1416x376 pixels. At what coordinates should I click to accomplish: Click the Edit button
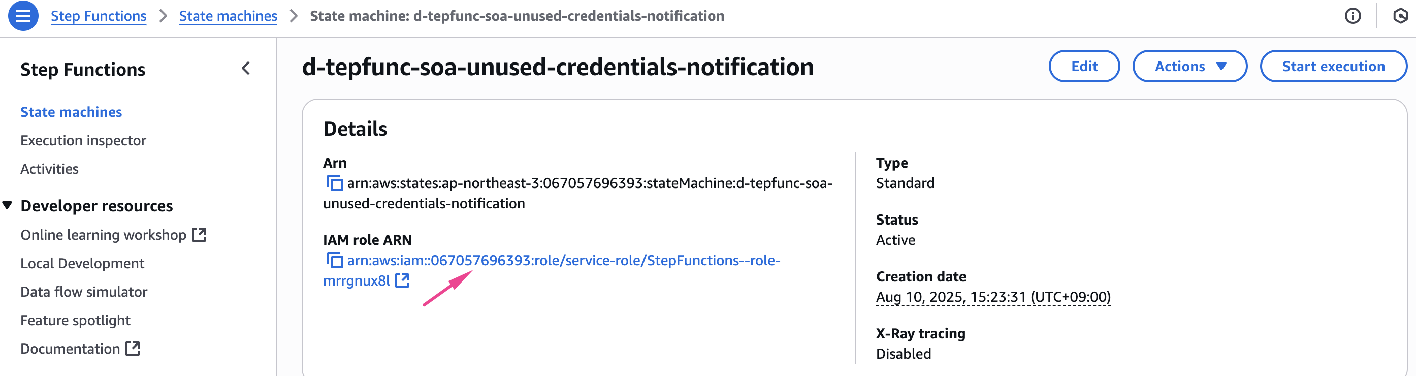click(1083, 66)
